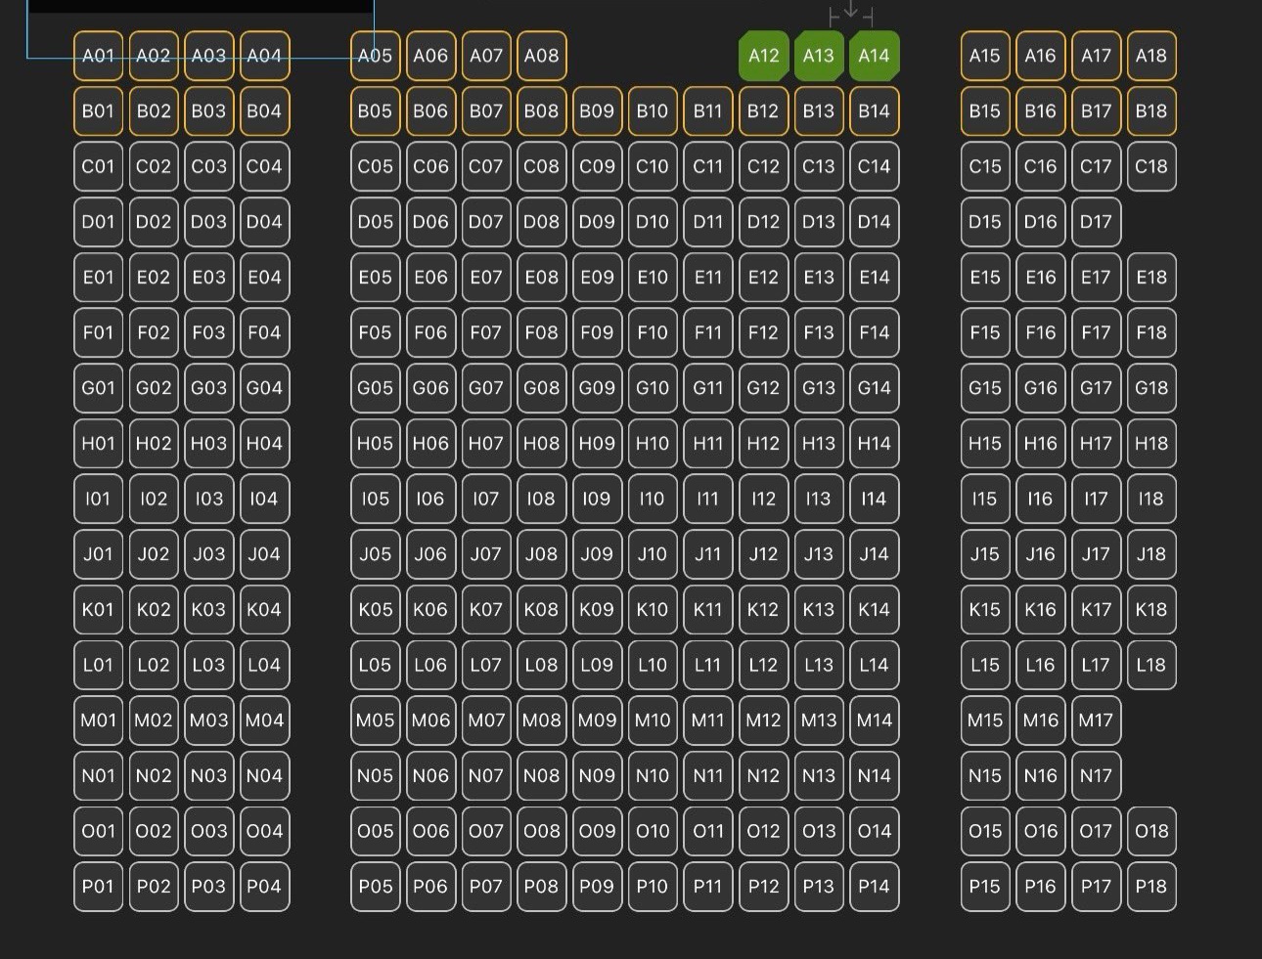Choose seat G03
Screen dimensions: 1262x959
[x=208, y=388]
